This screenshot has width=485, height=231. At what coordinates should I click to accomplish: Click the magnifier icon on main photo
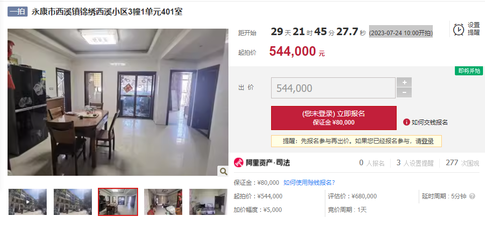tap(223, 171)
